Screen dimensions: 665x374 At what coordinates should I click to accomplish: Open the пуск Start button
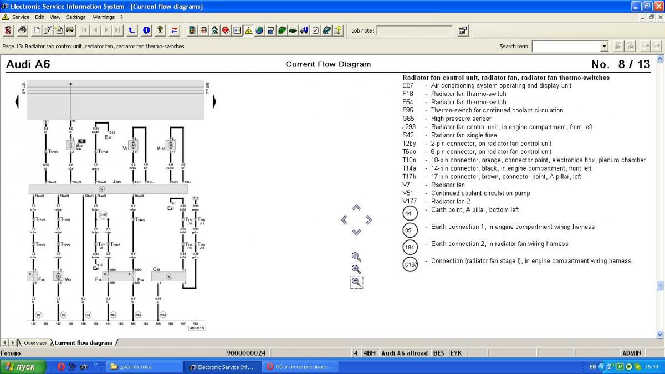(23, 367)
